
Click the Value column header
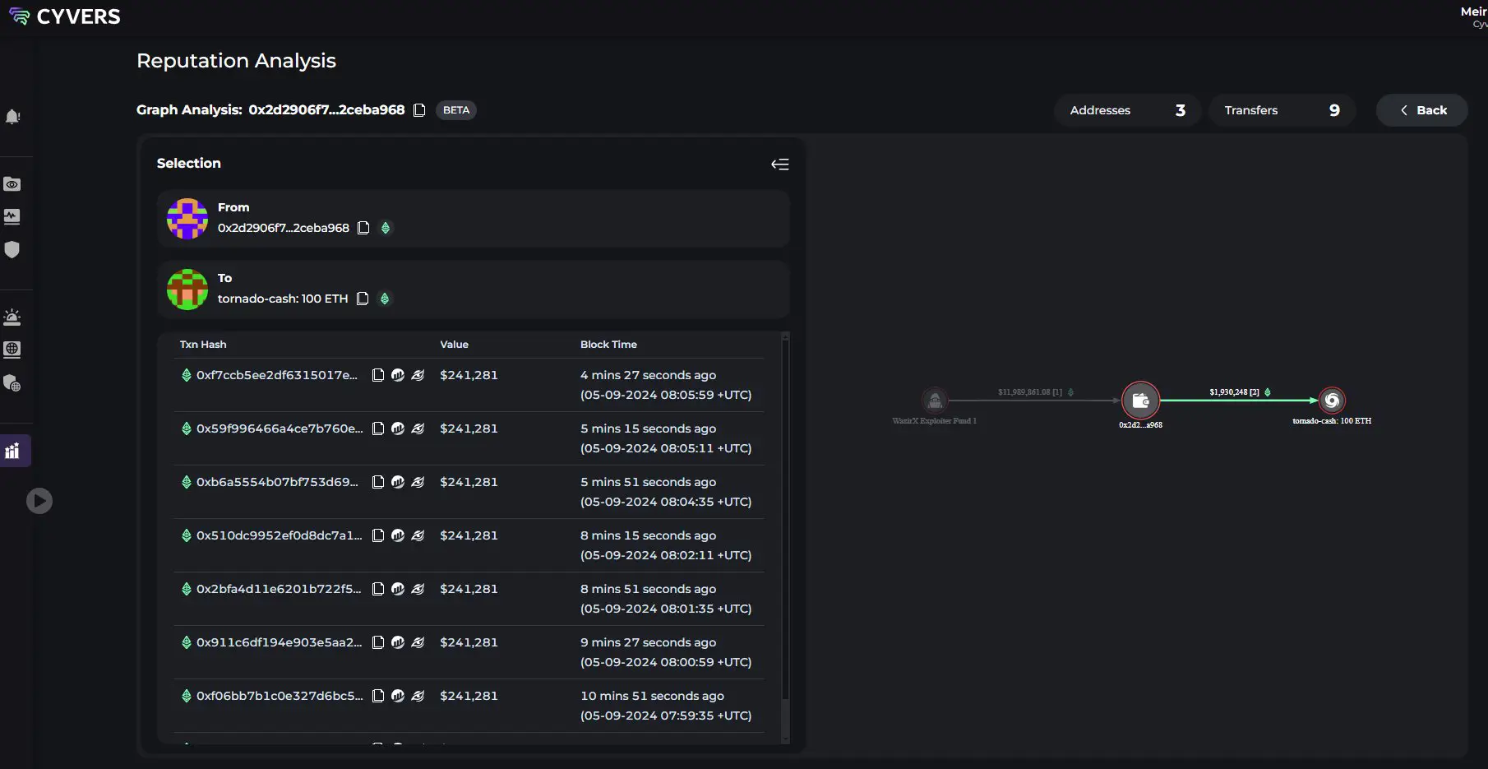click(454, 345)
